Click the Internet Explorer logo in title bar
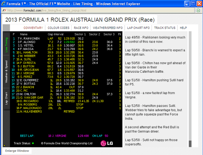This screenshot has width=203, height=155. tap(4, 4)
